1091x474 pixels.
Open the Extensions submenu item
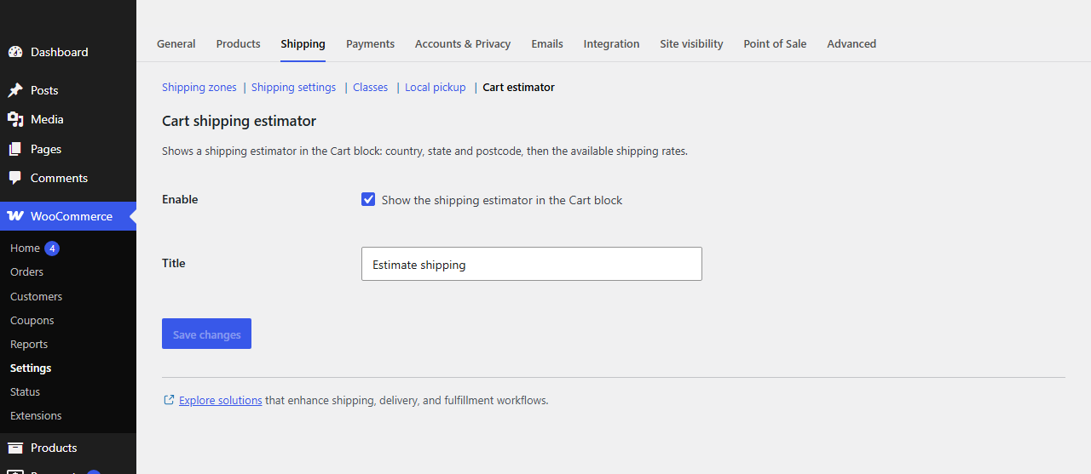tap(36, 415)
